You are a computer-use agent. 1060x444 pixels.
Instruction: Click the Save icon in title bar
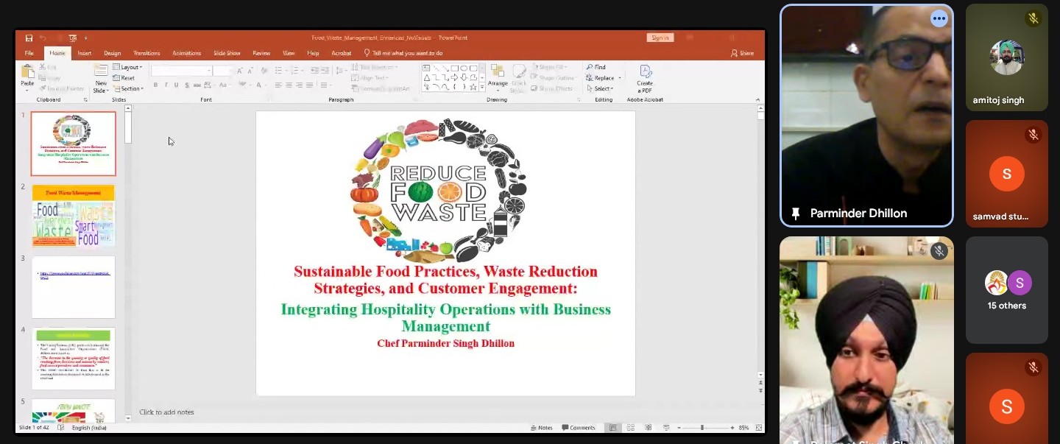tap(29, 38)
